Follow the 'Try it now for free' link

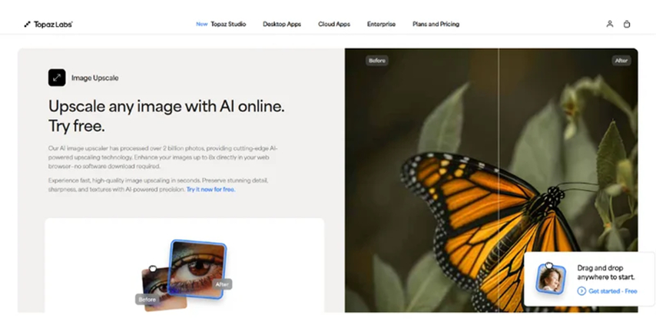coord(210,190)
